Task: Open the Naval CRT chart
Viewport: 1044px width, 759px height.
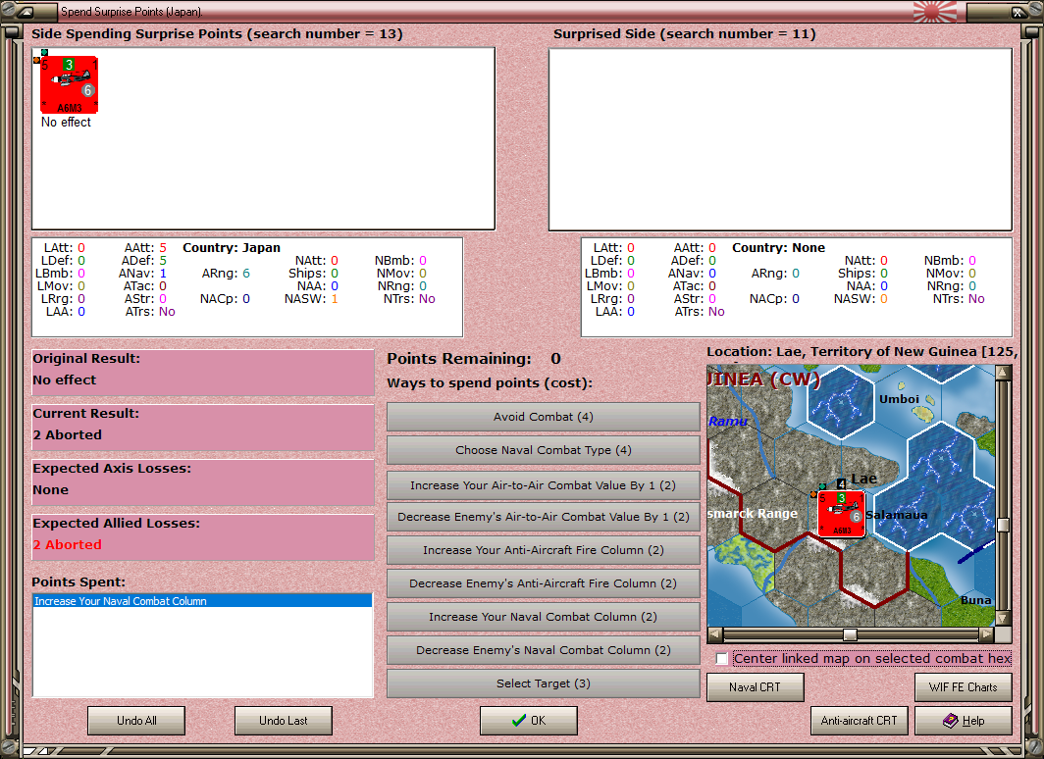Action: click(756, 687)
